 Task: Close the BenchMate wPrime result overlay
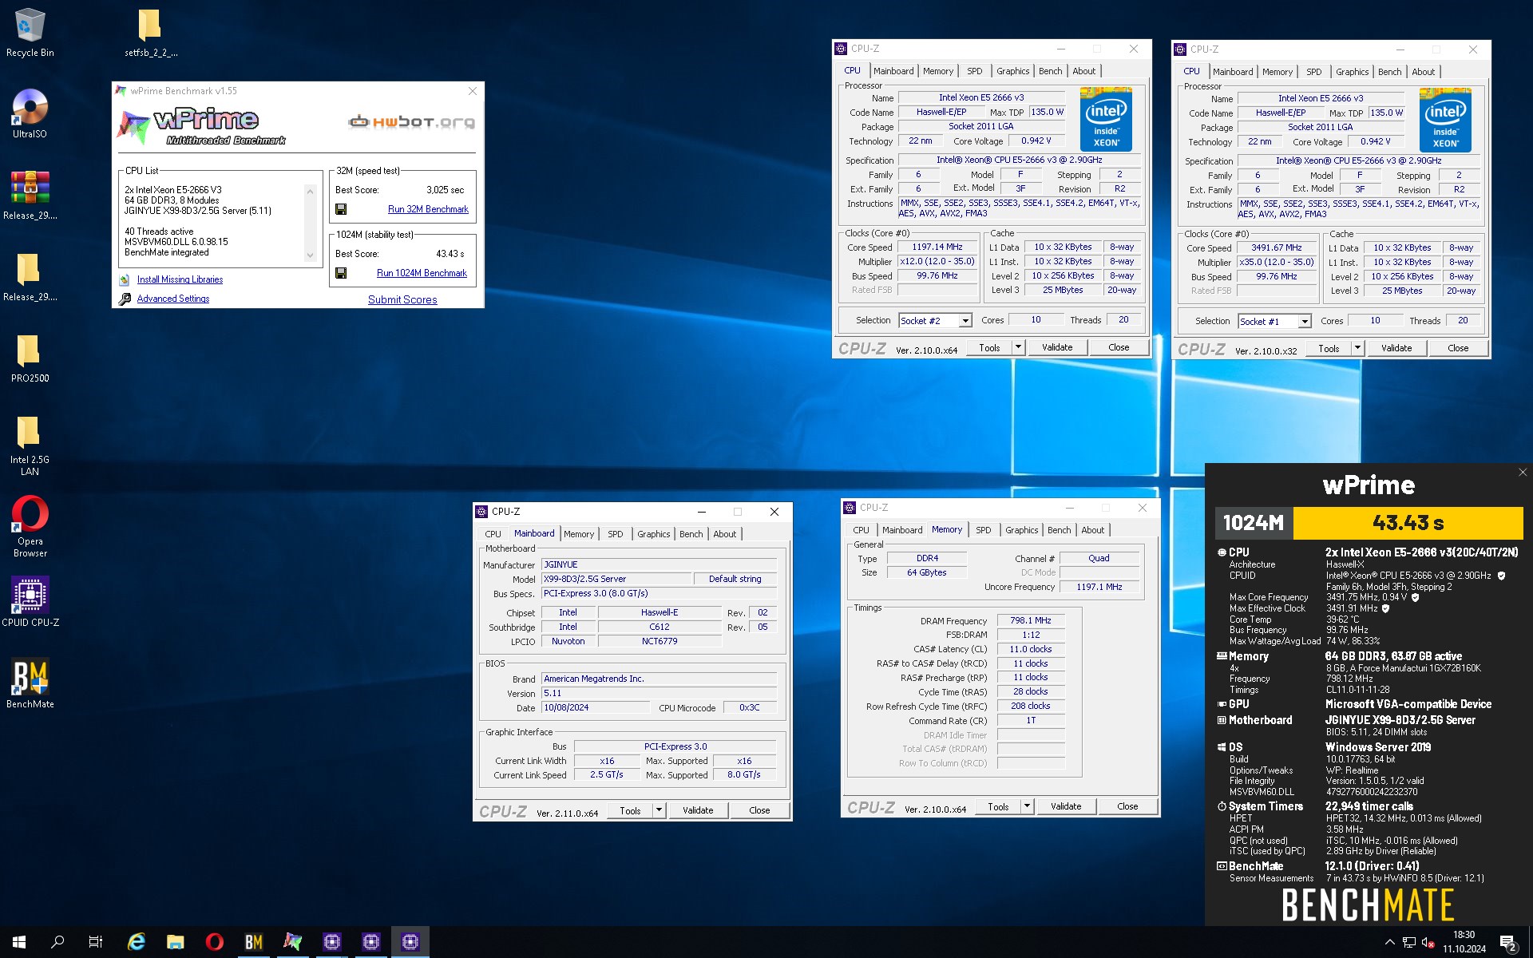pos(1522,473)
